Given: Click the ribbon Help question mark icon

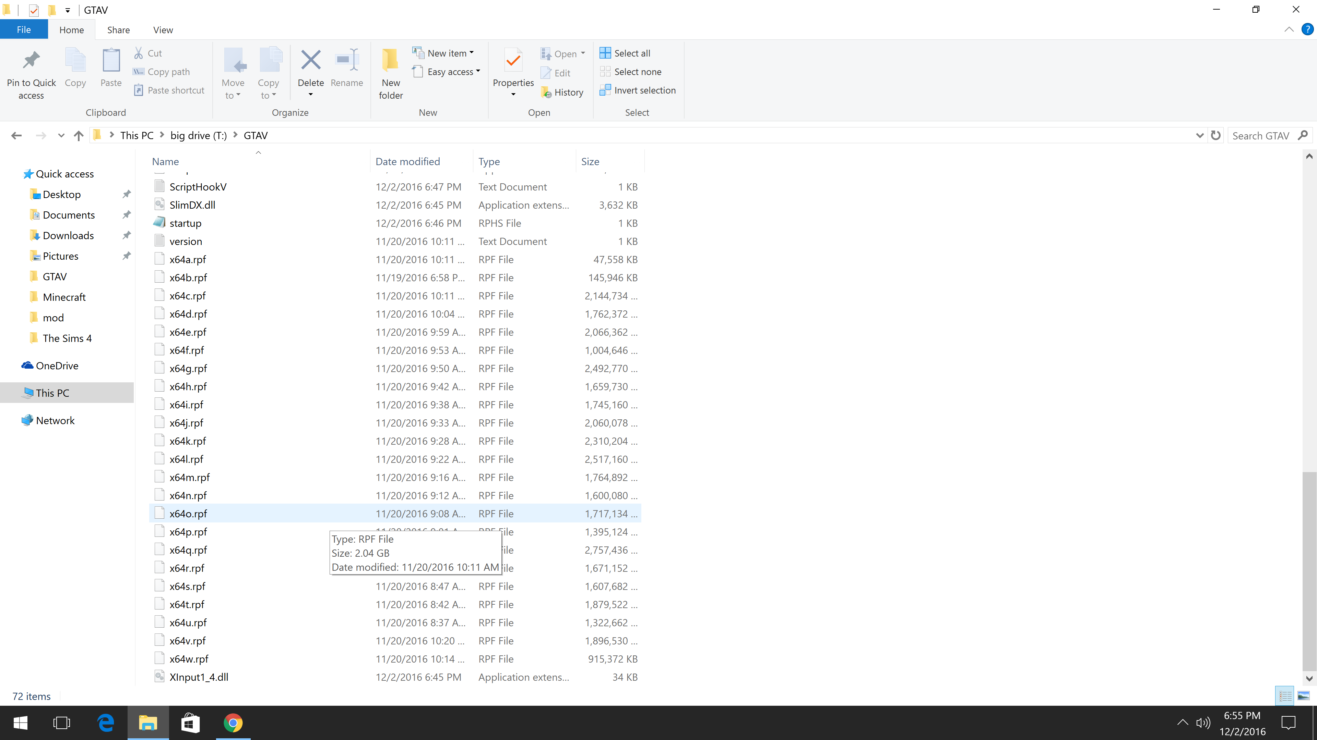Looking at the screenshot, I should tap(1307, 29).
